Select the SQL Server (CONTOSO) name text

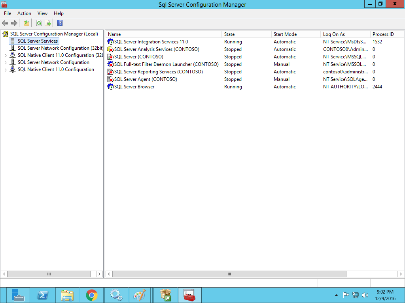pos(139,57)
